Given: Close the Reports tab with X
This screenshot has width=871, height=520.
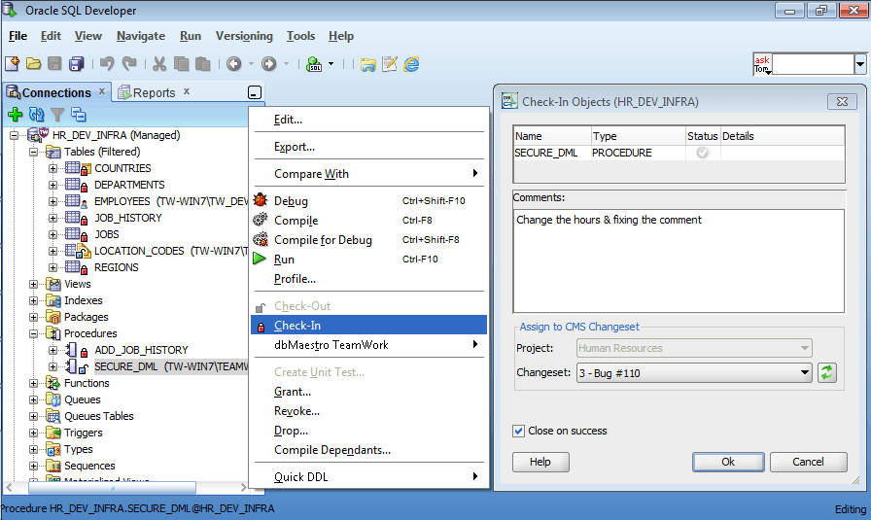Looking at the screenshot, I should pos(187,91).
